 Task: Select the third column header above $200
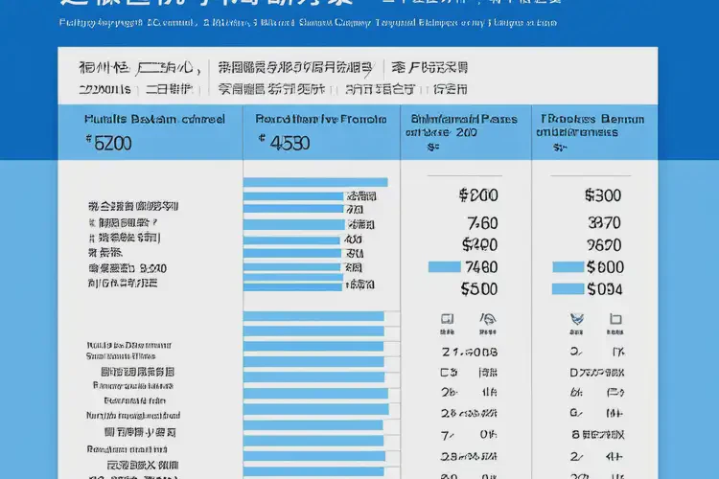(464, 120)
